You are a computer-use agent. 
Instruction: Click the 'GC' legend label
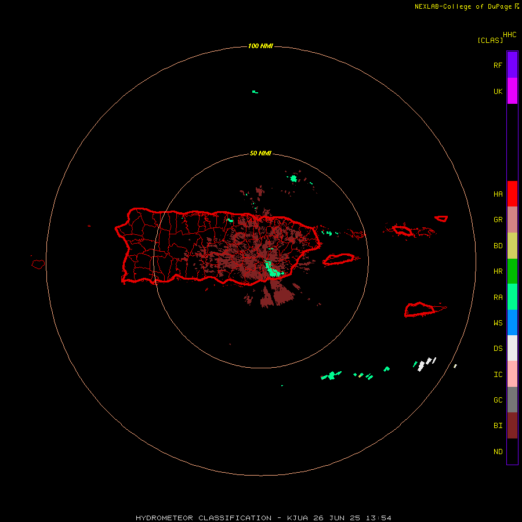tap(498, 400)
